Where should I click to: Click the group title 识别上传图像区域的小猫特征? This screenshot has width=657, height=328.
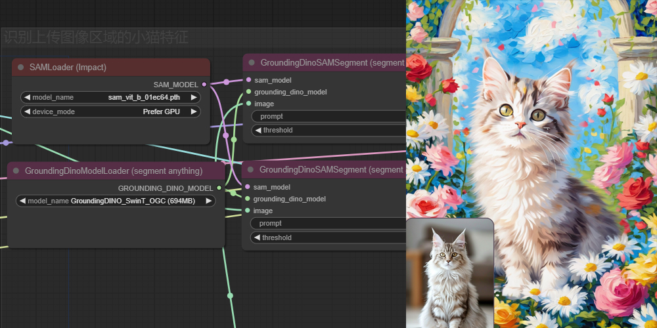click(x=96, y=37)
